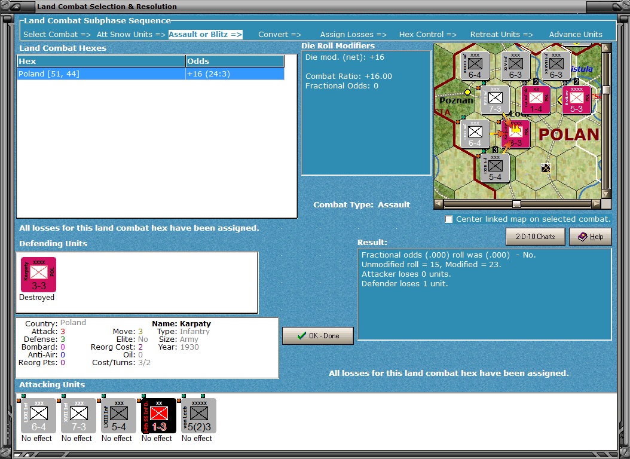Viewport: 630px width, 459px height.
Task: Click 'Combat Ratio: +16.00' line
Action: coord(348,76)
